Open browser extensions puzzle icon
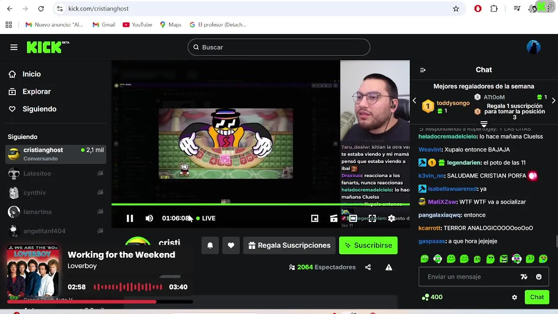The width and height of the screenshot is (558, 314). tap(494, 9)
